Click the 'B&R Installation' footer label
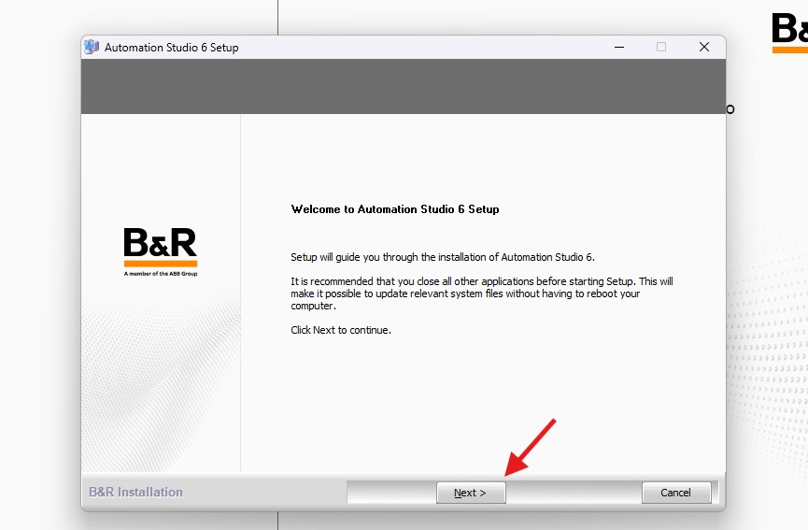Viewport: 808px width, 530px height. 136,493
